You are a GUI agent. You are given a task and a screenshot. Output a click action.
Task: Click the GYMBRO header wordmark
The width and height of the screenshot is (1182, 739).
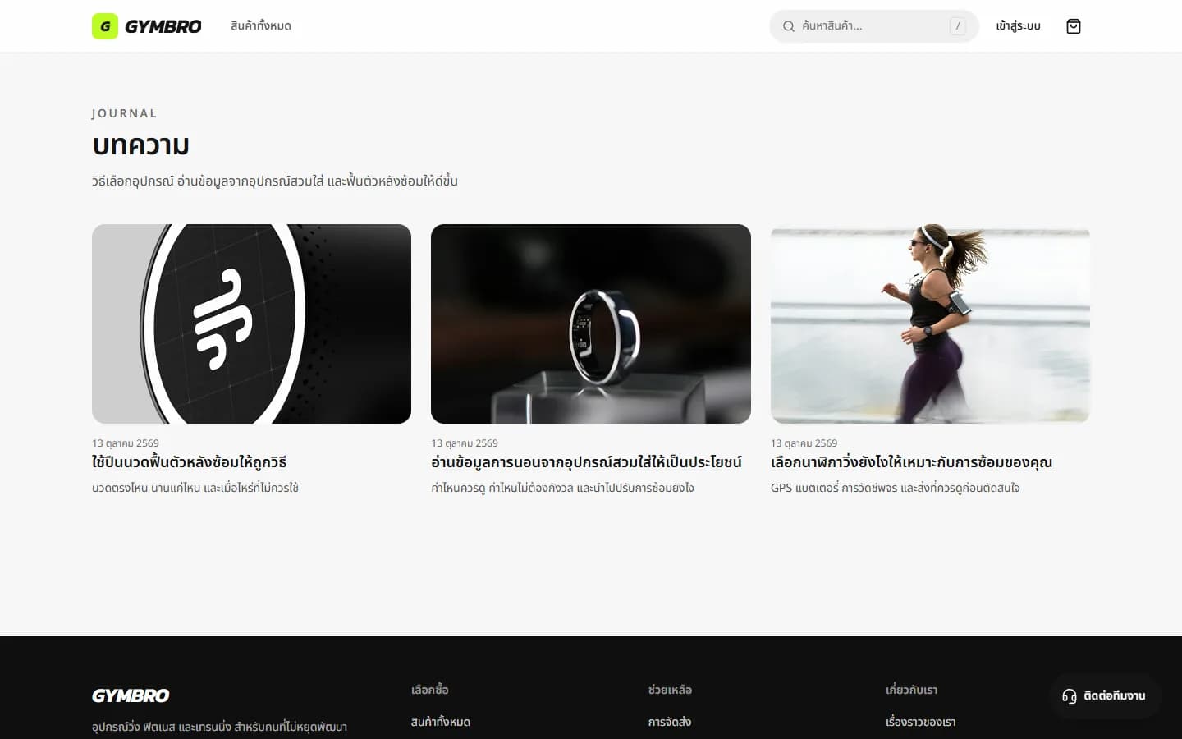(x=163, y=26)
